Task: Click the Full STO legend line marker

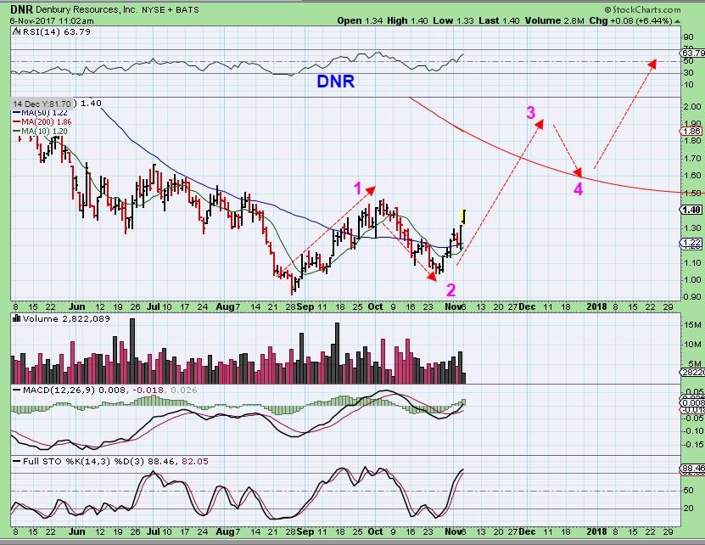Action: pyautogui.click(x=15, y=461)
